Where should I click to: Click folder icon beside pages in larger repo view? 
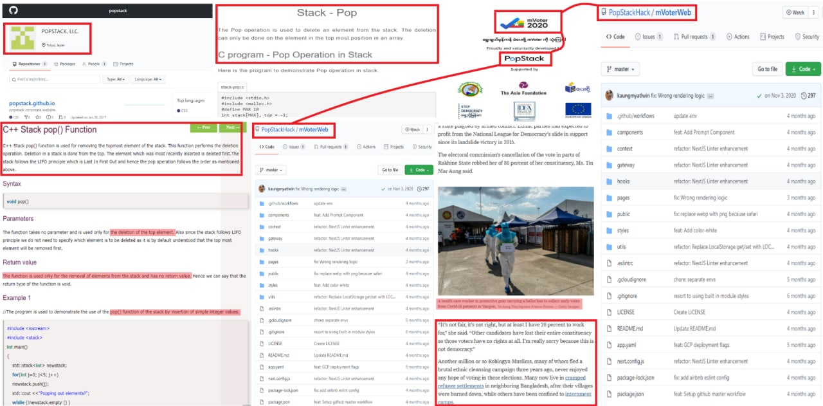click(611, 198)
